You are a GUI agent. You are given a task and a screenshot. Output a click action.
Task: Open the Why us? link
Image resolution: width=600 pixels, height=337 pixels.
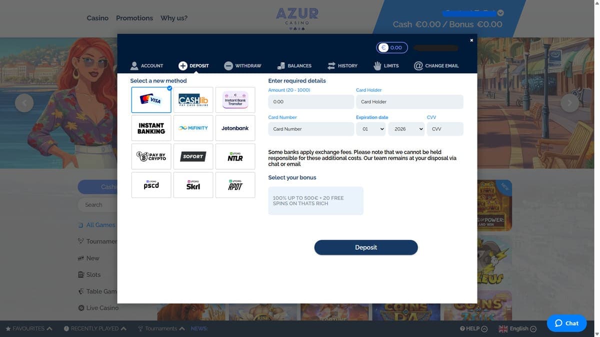(x=174, y=18)
